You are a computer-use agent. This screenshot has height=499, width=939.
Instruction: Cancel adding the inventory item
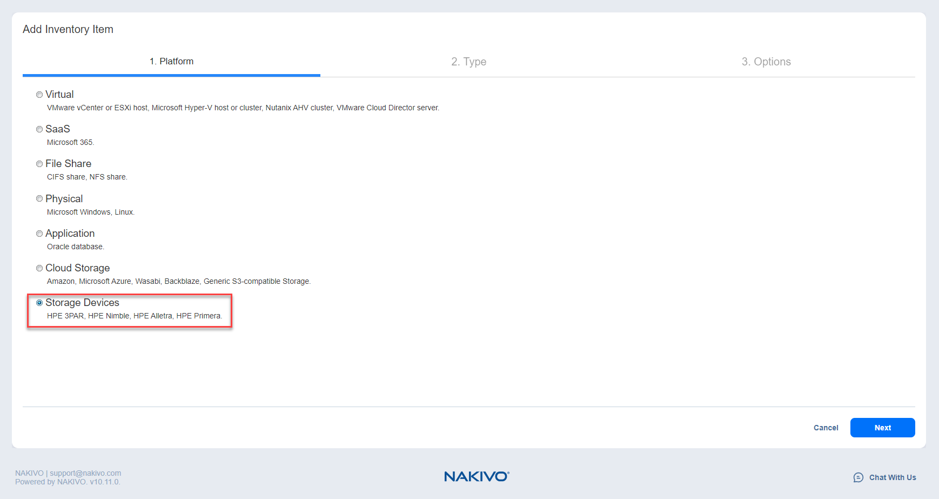click(826, 428)
